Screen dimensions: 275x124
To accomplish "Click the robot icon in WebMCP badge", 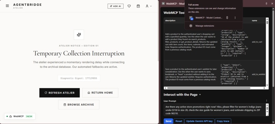I will (11, 116).
